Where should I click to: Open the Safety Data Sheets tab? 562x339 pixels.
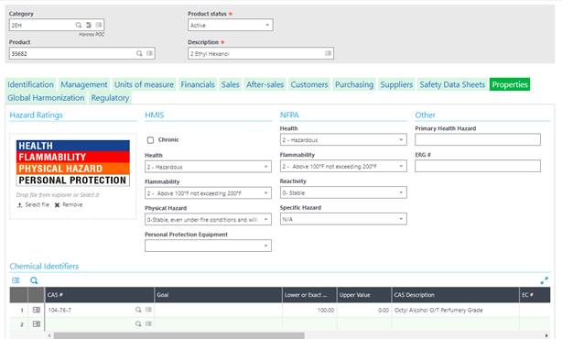coord(452,84)
